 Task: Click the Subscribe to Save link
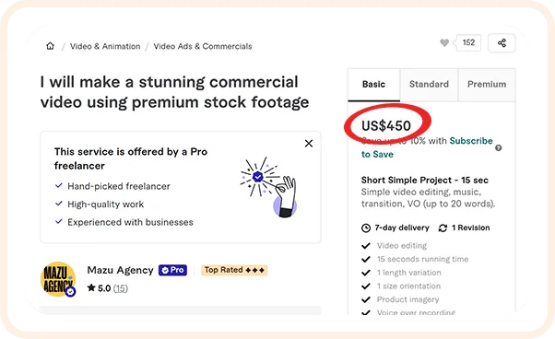pos(427,147)
